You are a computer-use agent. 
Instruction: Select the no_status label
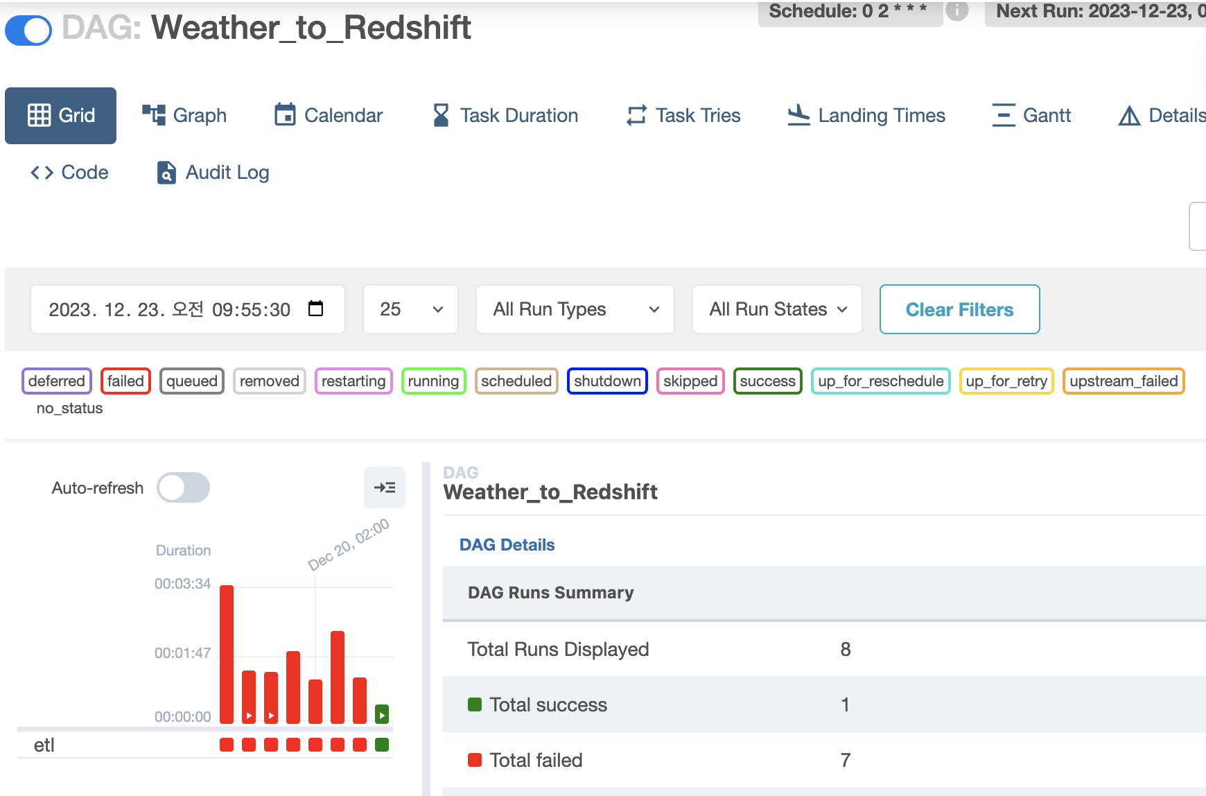coord(69,408)
